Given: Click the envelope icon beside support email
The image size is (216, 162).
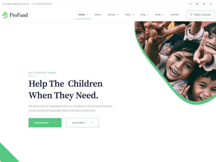Looking at the screenshot, I should (x=3, y=4).
